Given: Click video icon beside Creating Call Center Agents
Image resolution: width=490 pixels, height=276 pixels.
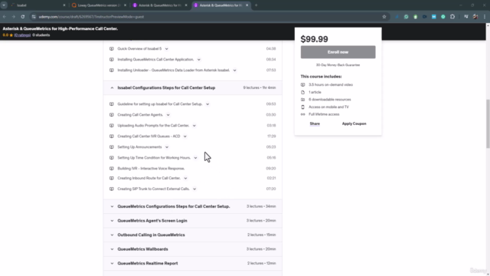Looking at the screenshot, I should [x=112, y=115].
